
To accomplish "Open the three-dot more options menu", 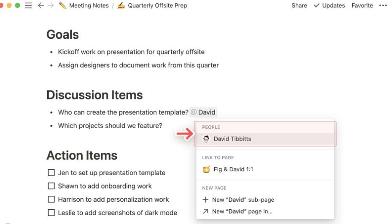I will pyautogui.click(x=383, y=5).
